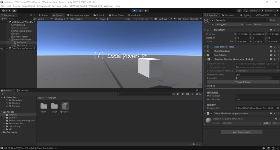Click the Trigger Interact button

click(x=243, y=82)
